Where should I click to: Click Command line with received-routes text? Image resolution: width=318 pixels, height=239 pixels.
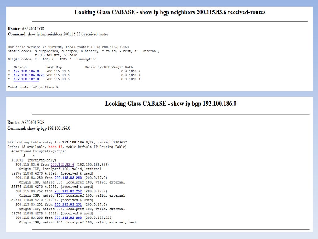coord(58,34)
